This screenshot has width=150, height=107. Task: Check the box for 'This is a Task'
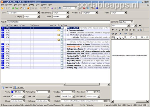pyautogui.click(x=62, y=27)
